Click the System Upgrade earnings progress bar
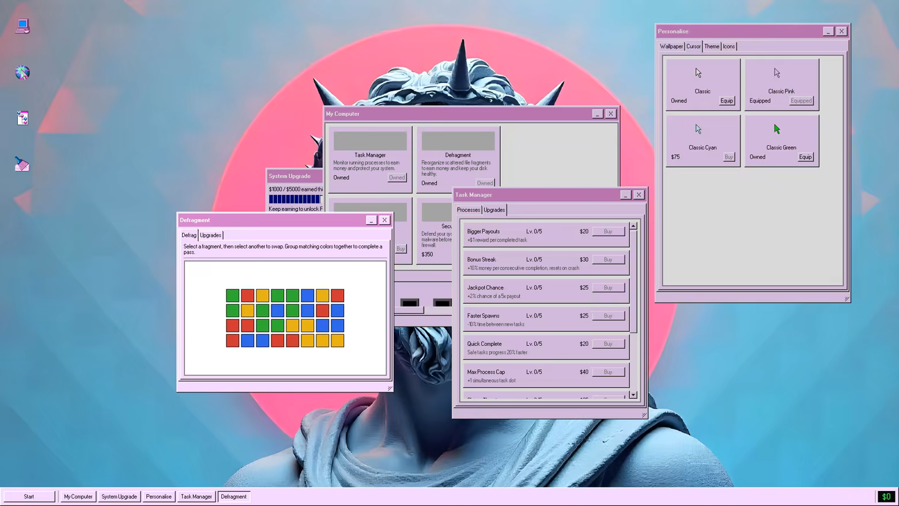 tap(295, 199)
